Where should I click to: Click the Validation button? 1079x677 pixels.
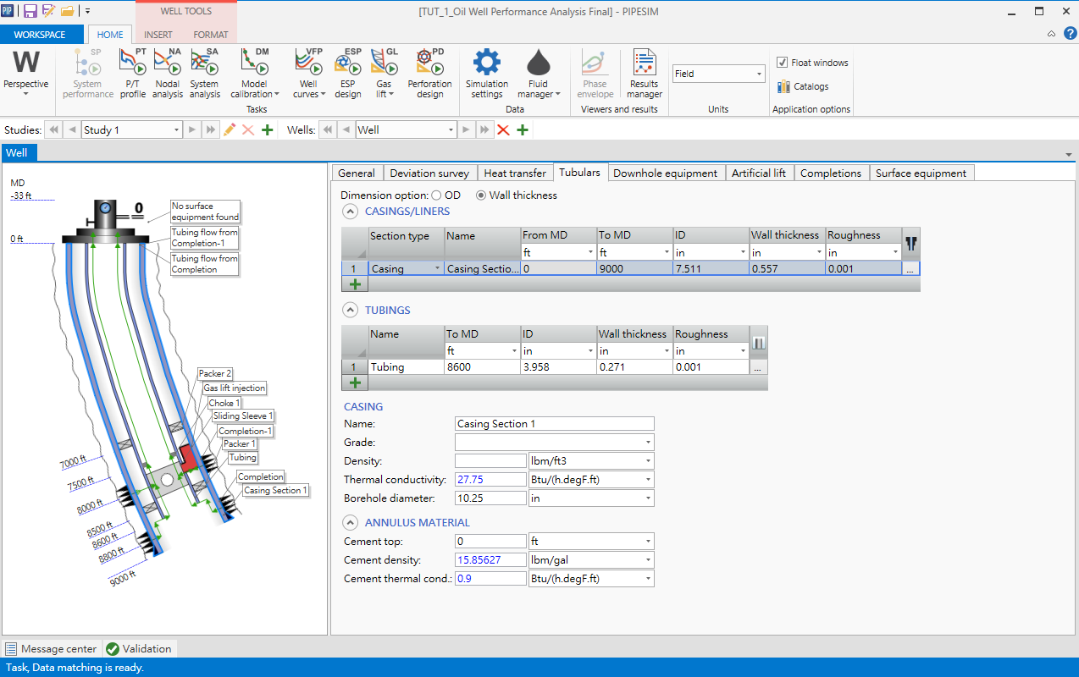coord(139,649)
